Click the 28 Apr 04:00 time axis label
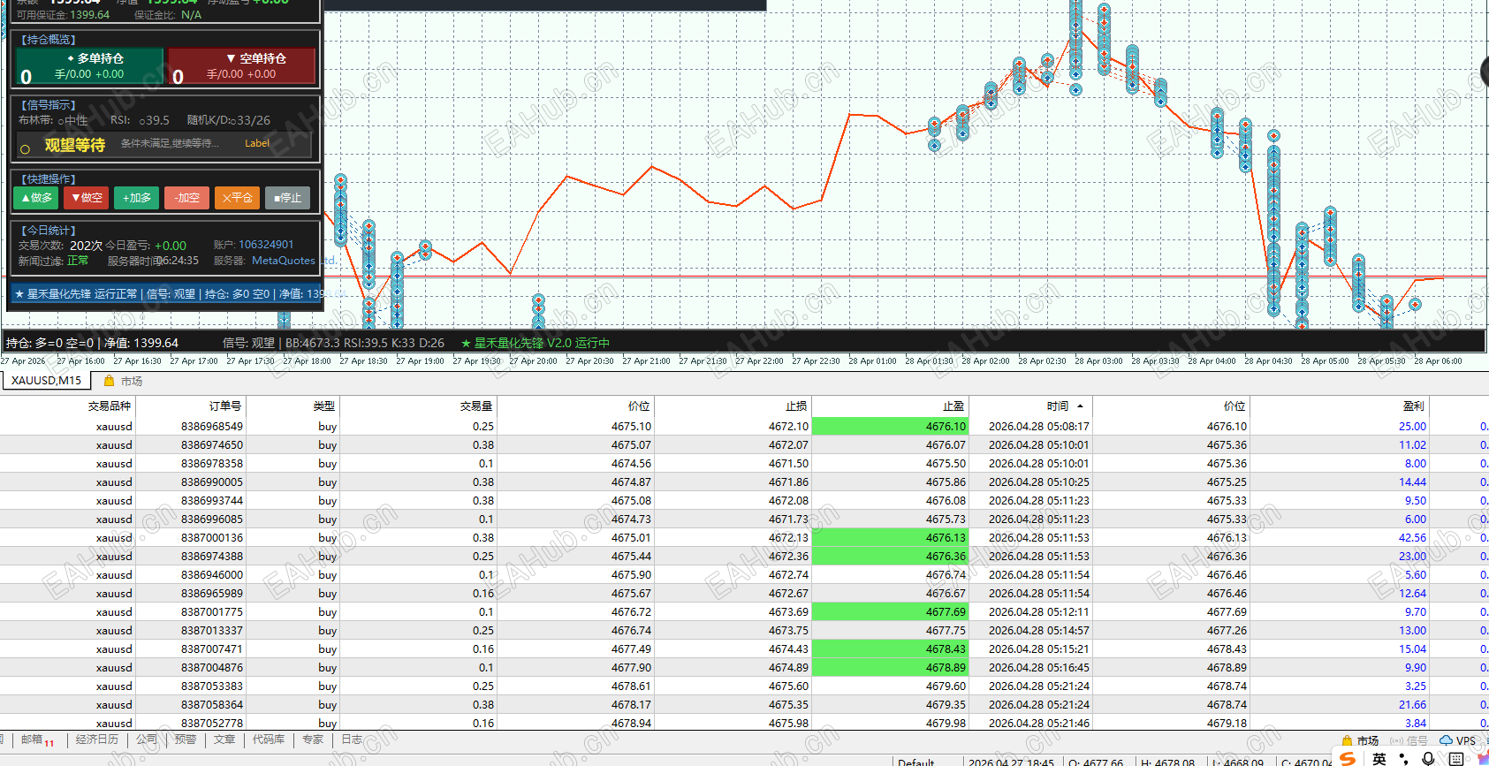This screenshot has height=766, width=1489. 1212,361
